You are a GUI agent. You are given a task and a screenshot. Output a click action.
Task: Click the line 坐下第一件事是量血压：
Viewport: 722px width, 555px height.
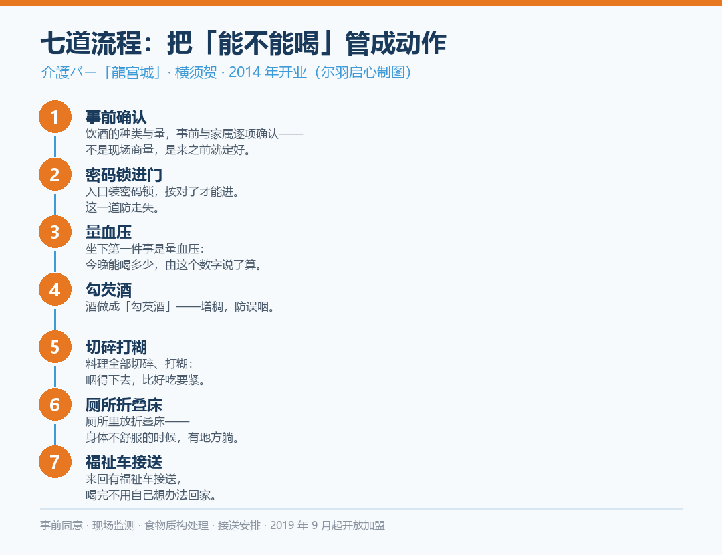pos(144,249)
